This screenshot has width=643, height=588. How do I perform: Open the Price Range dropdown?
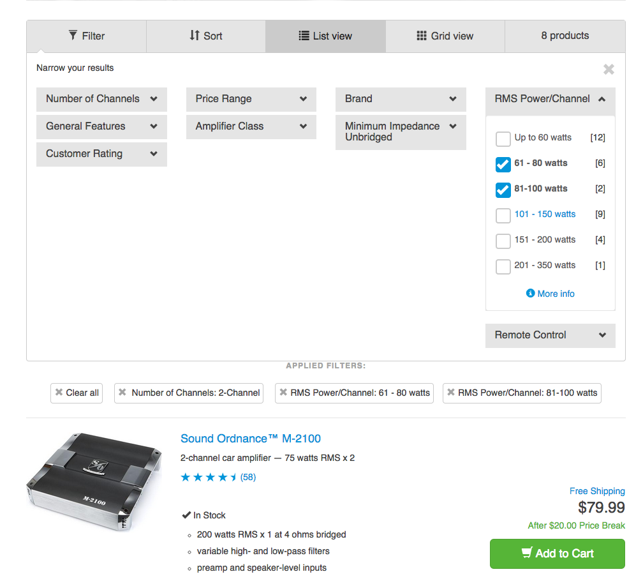point(251,100)
